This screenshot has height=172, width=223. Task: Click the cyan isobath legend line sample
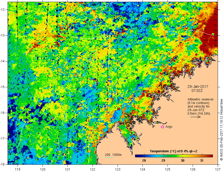click(109, 157)
